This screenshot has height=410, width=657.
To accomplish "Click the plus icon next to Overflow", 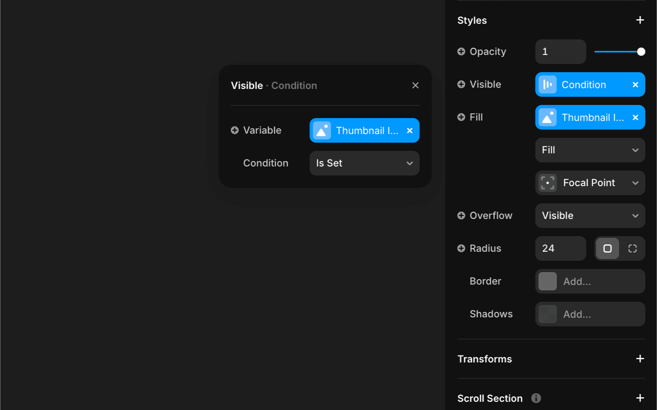I will tap(461, 215).
